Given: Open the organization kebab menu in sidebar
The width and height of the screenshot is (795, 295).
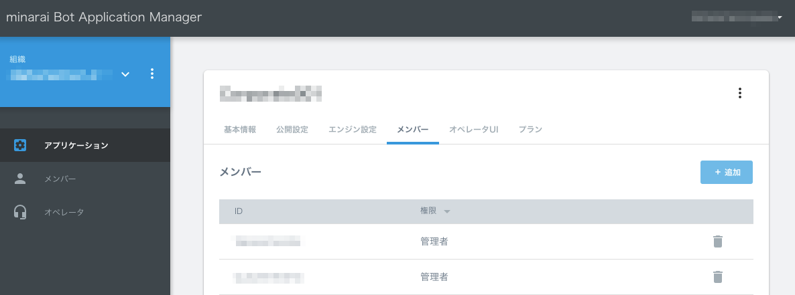Looking at the screenshot, I should (152, 74).
